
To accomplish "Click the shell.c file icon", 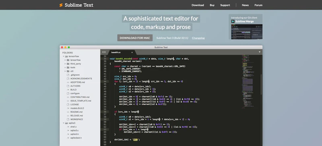I will click(68, 127).
